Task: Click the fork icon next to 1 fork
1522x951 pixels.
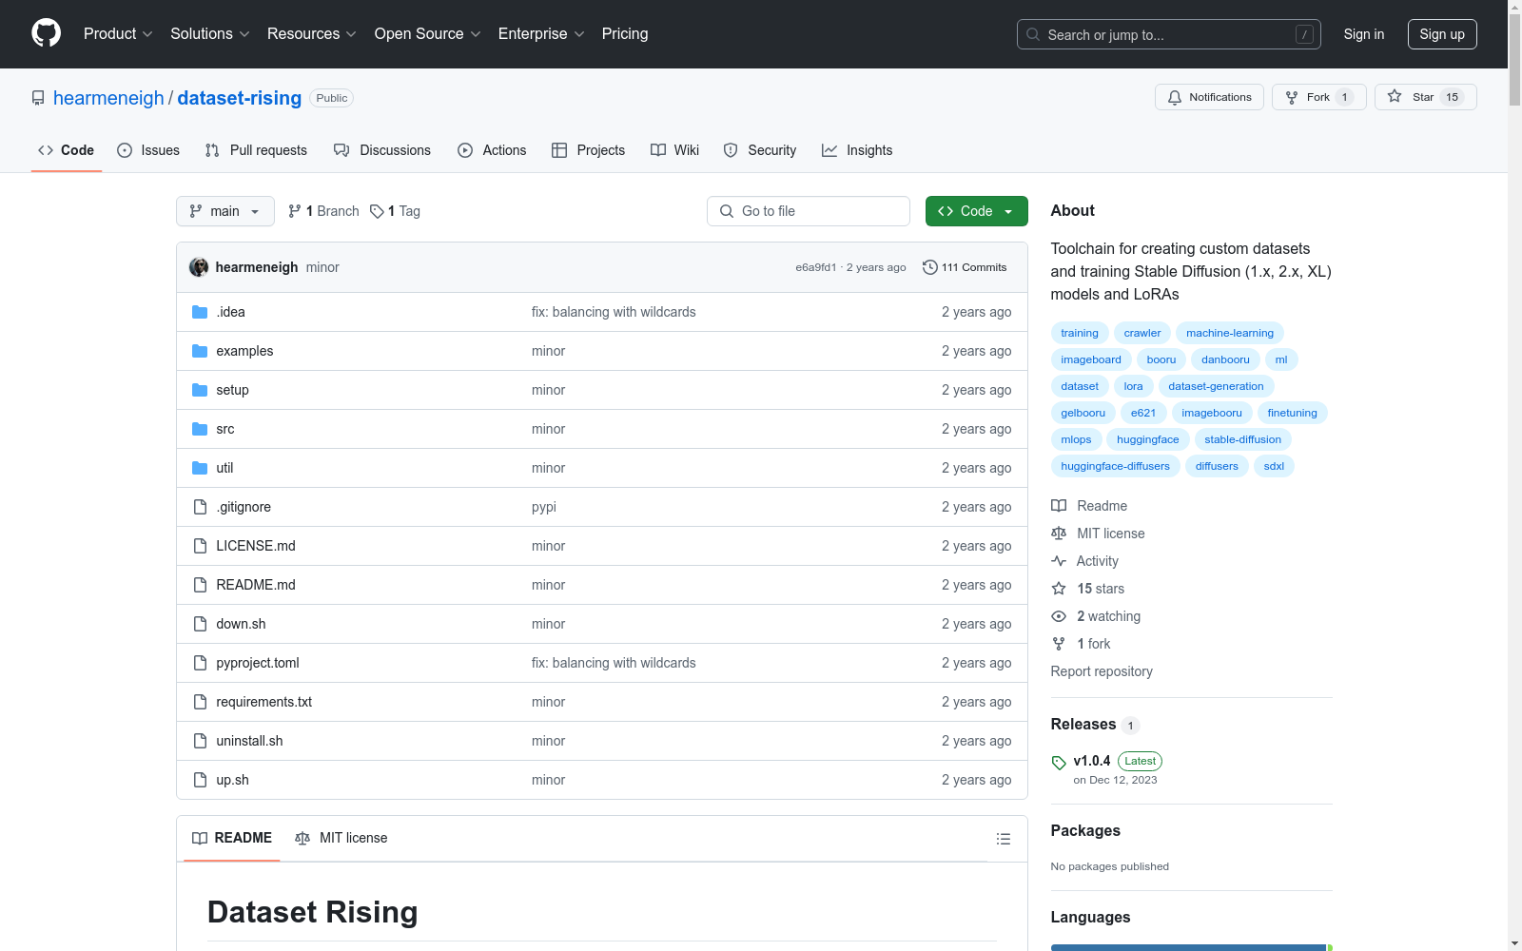Action: (1059, 644)
